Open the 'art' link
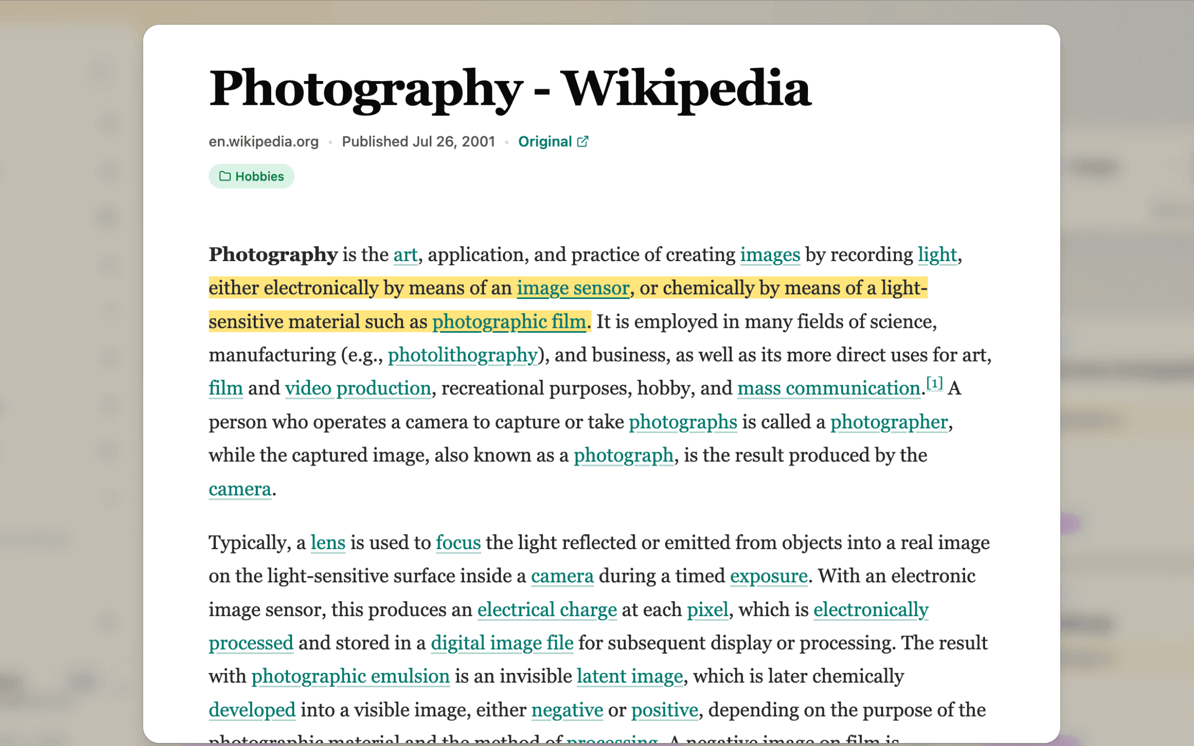Screen dimensions: 1194x746 (x=405, y=255)
